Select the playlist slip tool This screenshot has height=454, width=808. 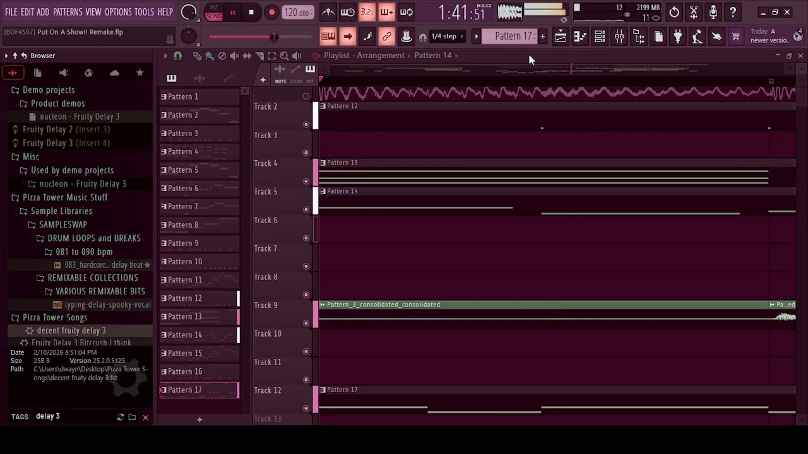(247, 55)
